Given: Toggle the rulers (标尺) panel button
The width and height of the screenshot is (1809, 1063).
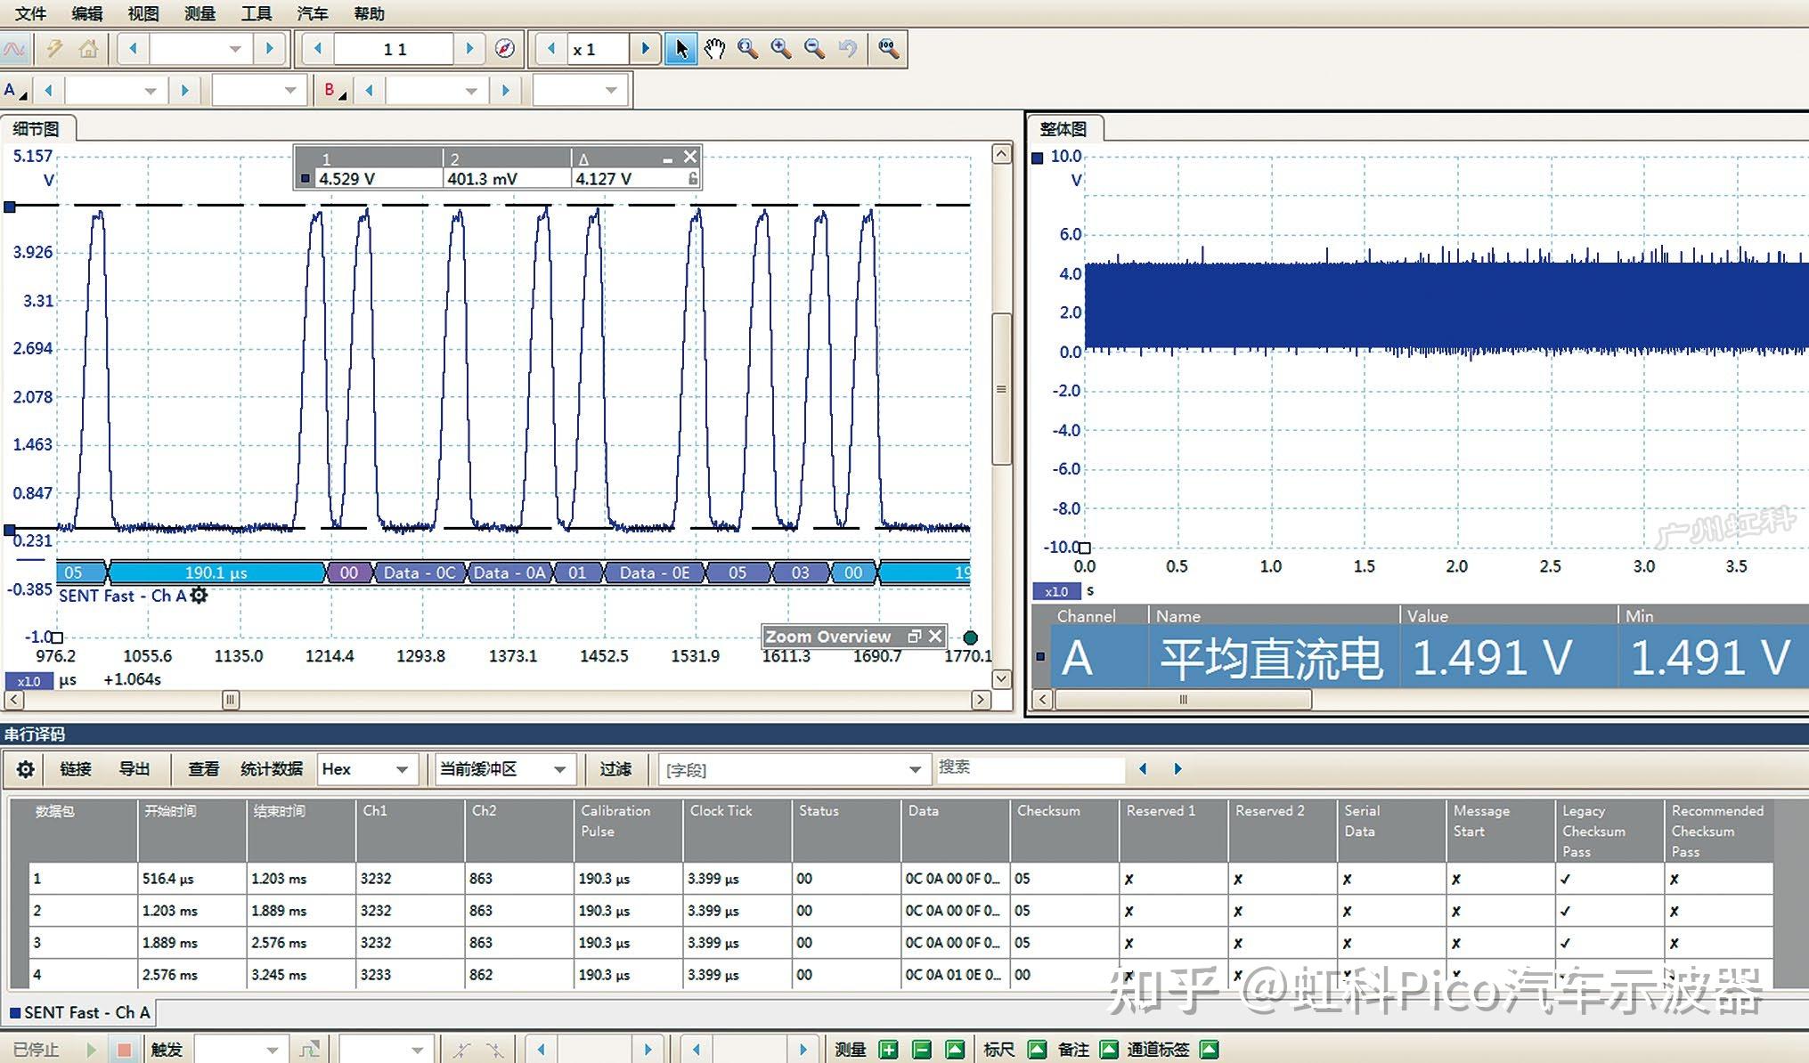Looking at the screenshot, I should pos(1037,1050).
